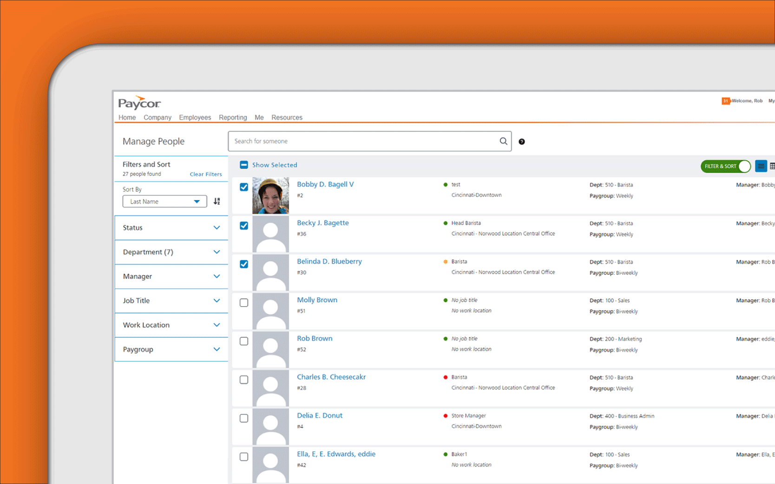The image size is (775, 484).
Task: Open the Me menu
Action: tap(259, 117)
